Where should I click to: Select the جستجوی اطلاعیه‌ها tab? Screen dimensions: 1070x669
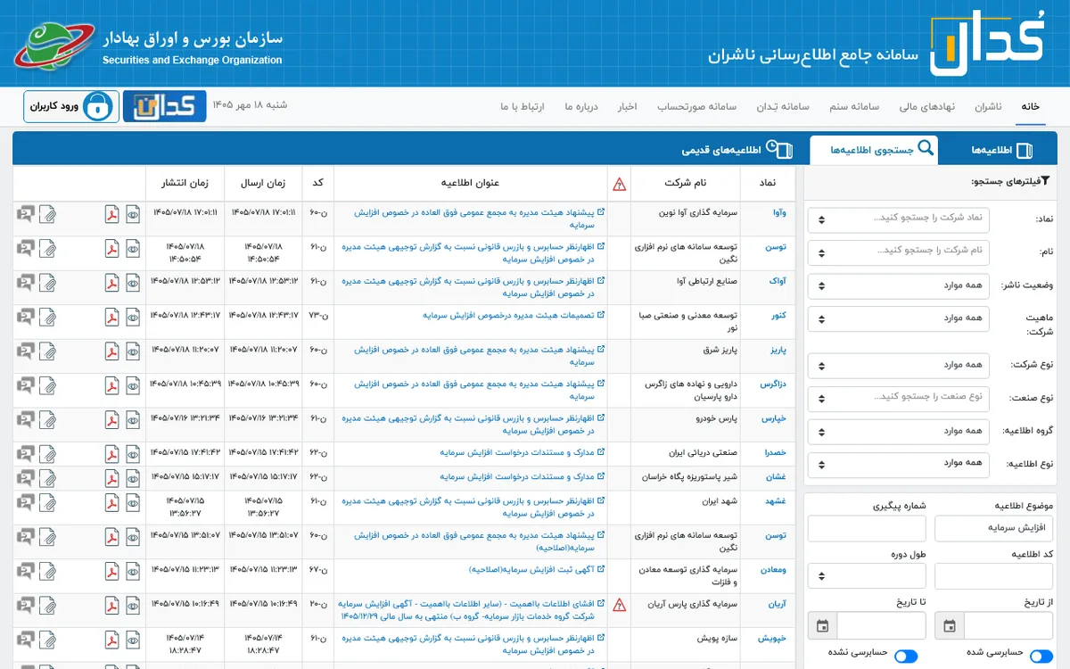(874, 150)
